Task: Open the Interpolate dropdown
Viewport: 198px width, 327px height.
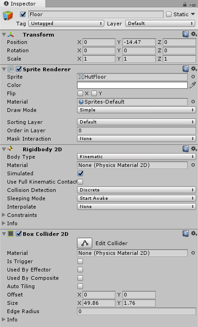Action: pos(136,206)
